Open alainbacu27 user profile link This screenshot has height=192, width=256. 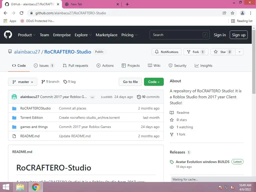27,52
